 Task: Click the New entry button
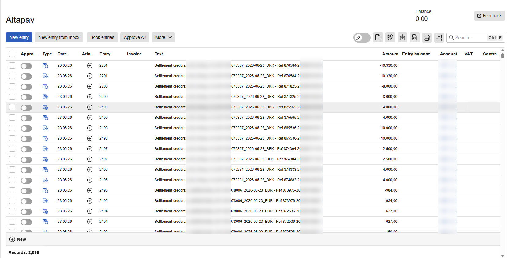[x=19, y=37]
